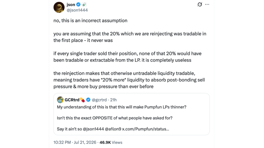This screenshot has width=264, height=148.
Task: Visit the @json1444 handle under the name
Action: pyautogui.click(x=77, y=10)
